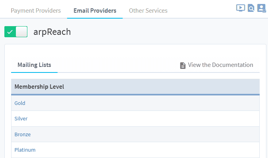Click the white handle of arpReach switch
Image resolution: width=268 pixels, height=158 pixels.
[21, 32]
